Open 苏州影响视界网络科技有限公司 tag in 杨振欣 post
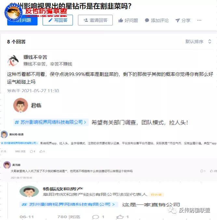The height and width of the screenshot is (220, 217). tap(69, 205)
